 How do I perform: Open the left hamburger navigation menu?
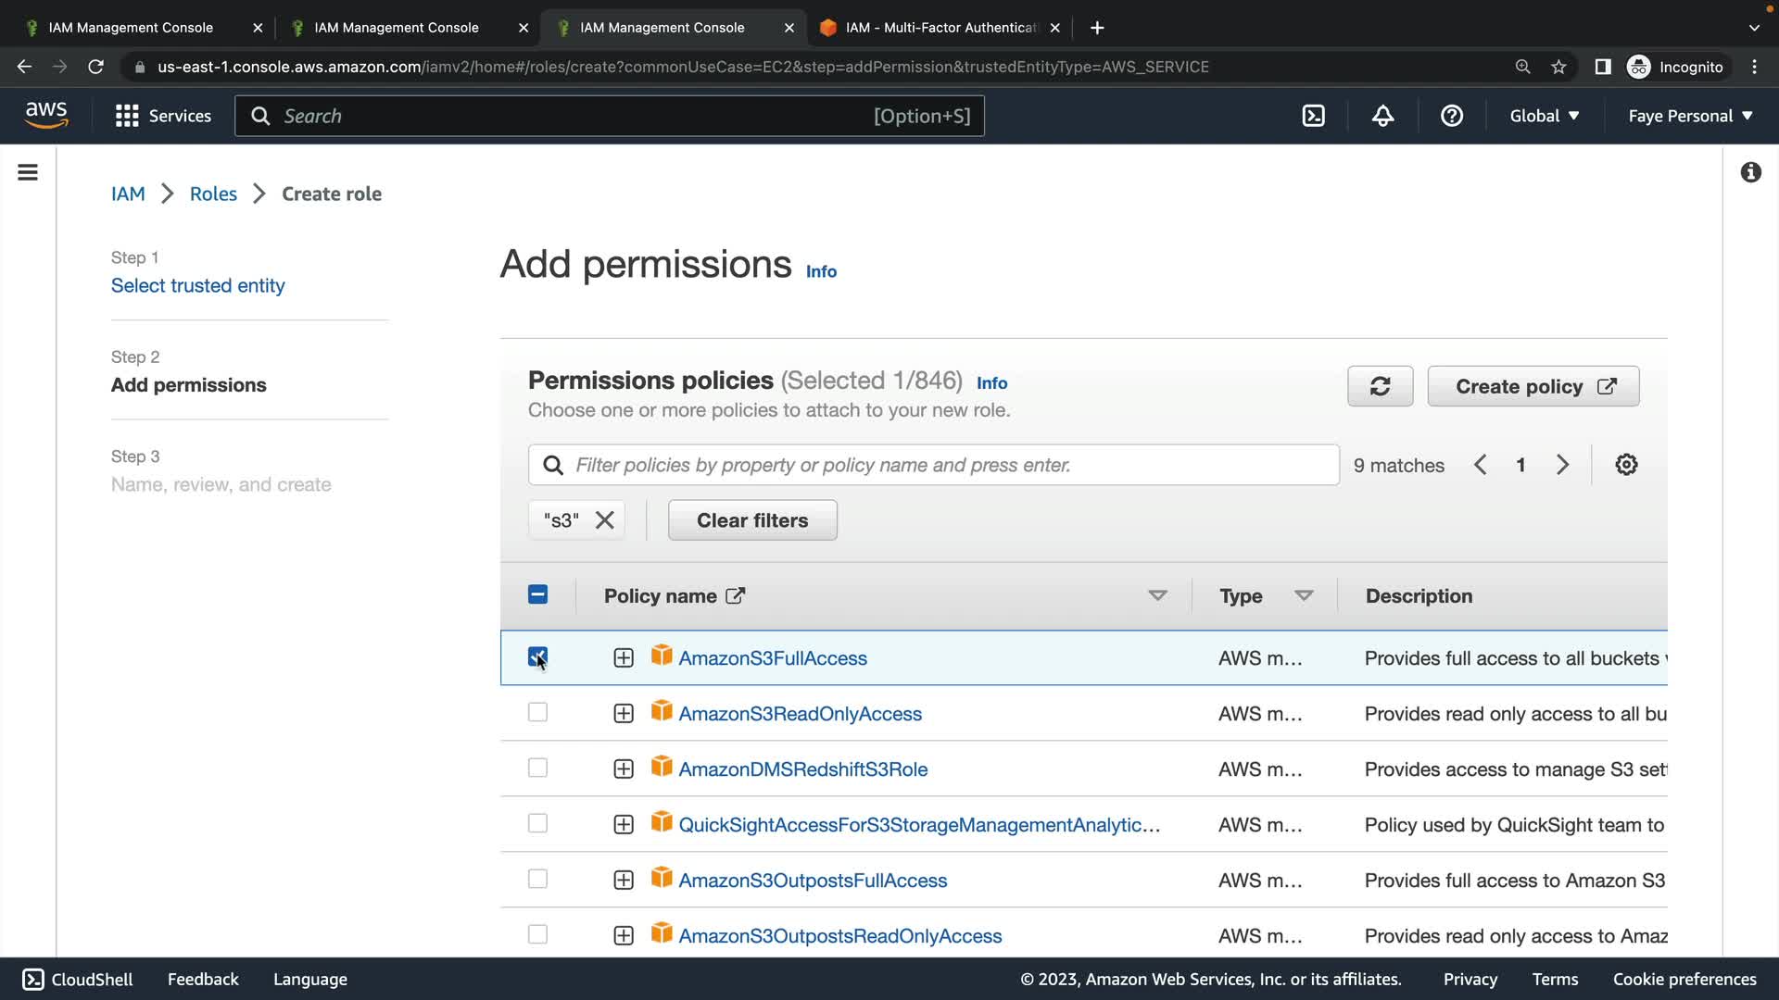(x=28, y=172)
